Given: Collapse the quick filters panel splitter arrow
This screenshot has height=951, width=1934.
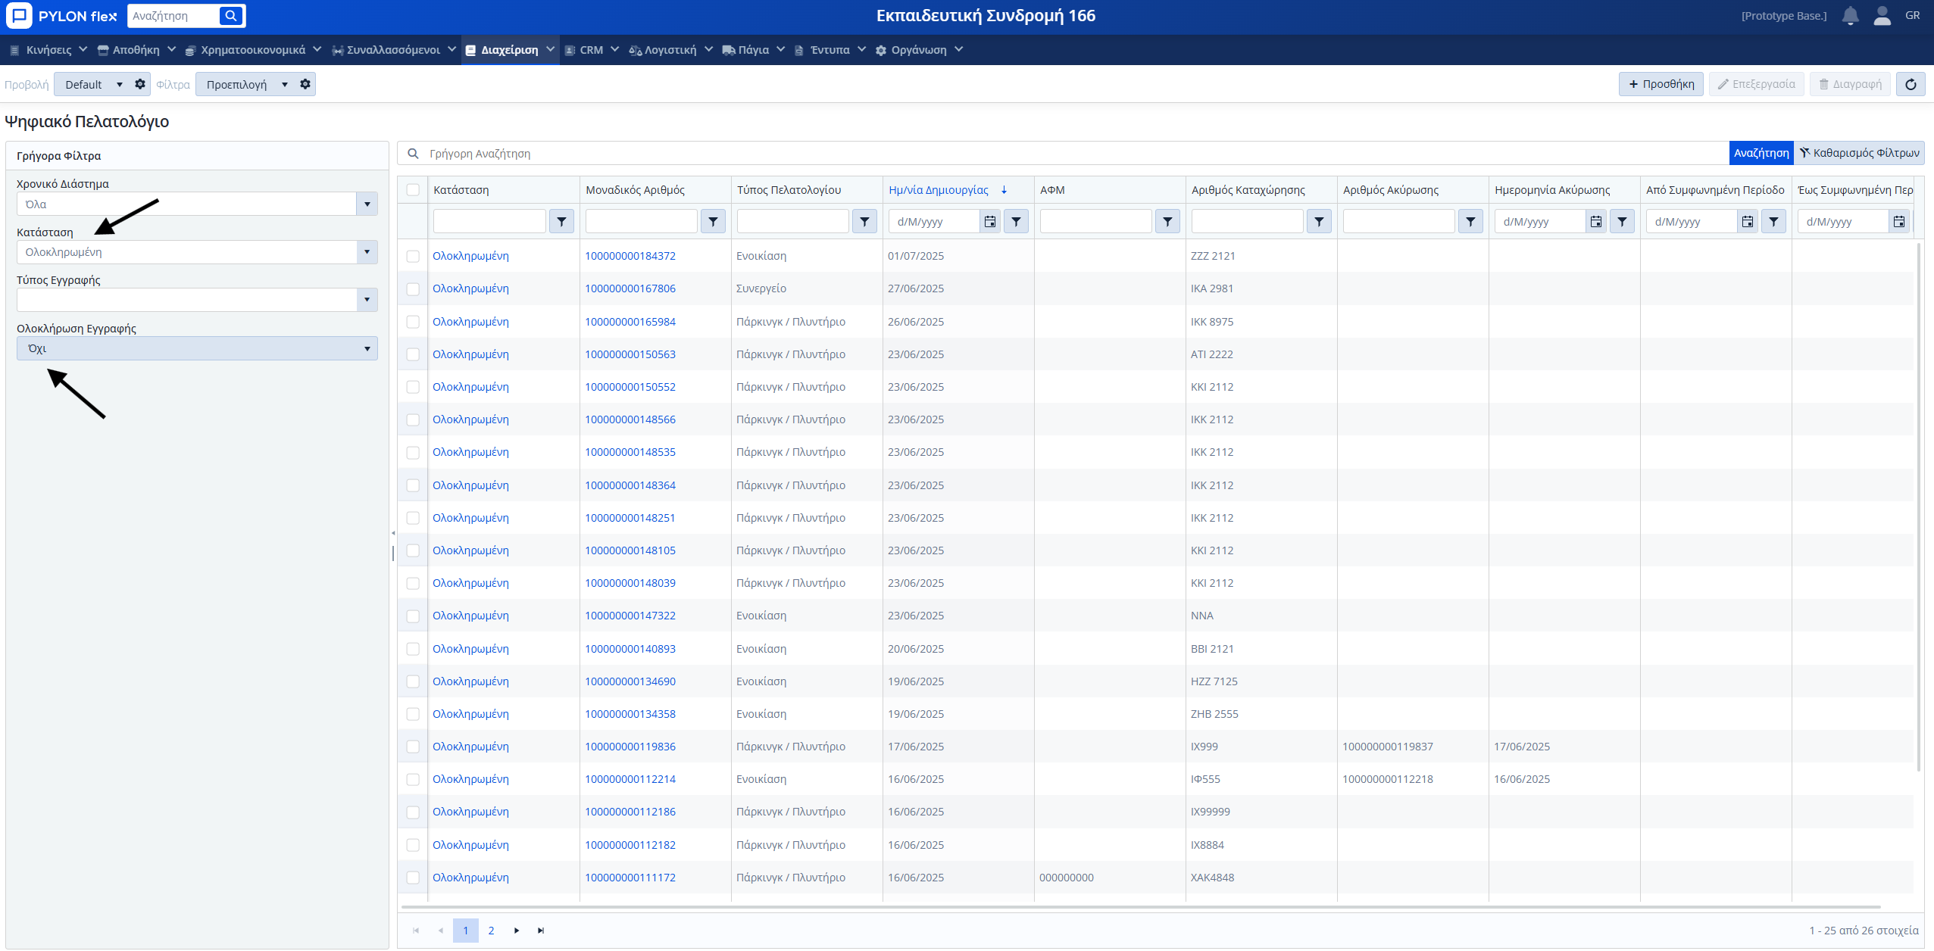Looking at the screenshot, I should click(393, 533).
